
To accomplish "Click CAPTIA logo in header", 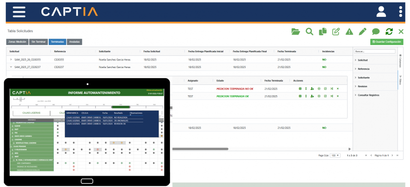I will (69, 12).
